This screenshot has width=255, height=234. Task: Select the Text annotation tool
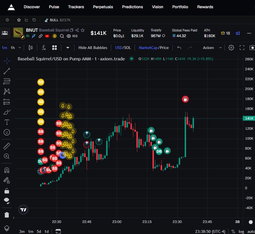click(x=7, y=122)
